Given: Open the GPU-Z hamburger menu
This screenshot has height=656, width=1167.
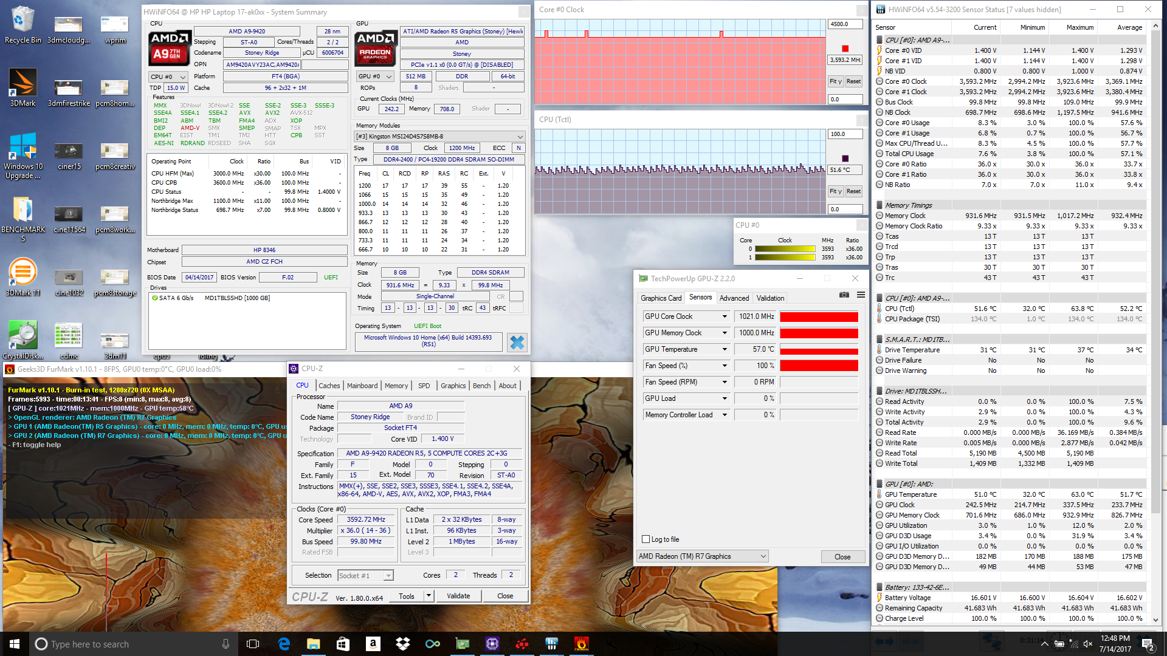Looking at the screenshot, I should 861,295.
